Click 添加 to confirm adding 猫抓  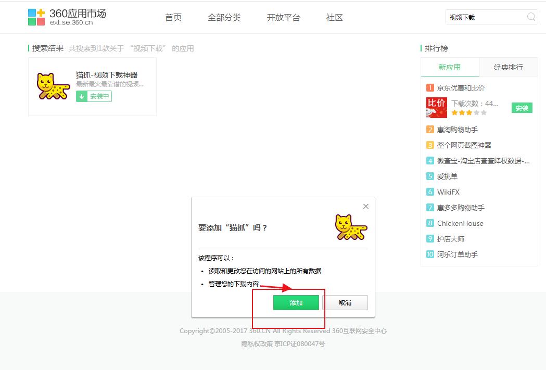296,302
